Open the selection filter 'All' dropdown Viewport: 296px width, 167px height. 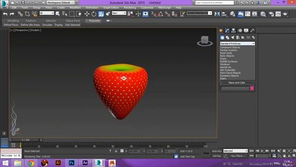[x=47, y=13]
